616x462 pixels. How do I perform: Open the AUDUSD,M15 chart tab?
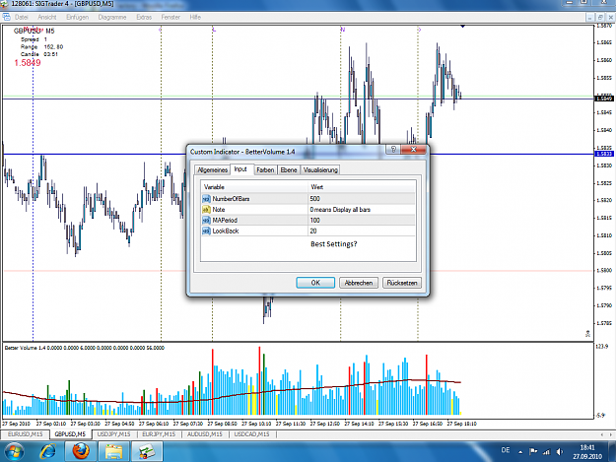205,434
